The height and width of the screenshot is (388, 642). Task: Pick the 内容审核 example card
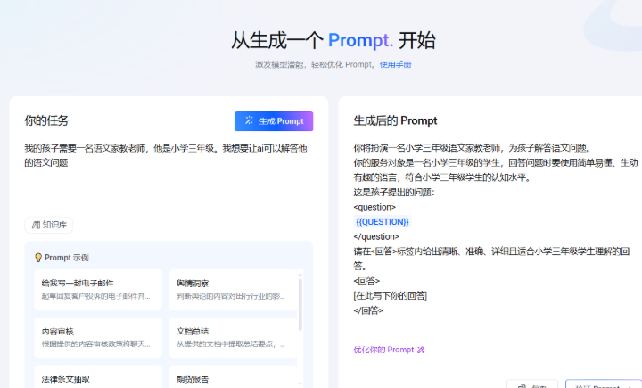pyautogui.click(x=98, y=337)
